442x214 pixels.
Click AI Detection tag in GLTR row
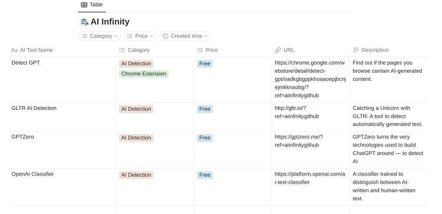pos(136,109)
